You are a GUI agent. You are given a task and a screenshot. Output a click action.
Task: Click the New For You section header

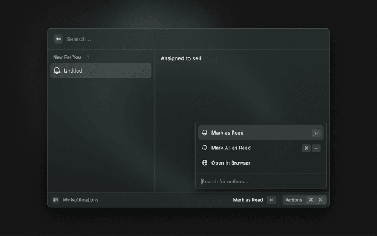coord(67,57)
